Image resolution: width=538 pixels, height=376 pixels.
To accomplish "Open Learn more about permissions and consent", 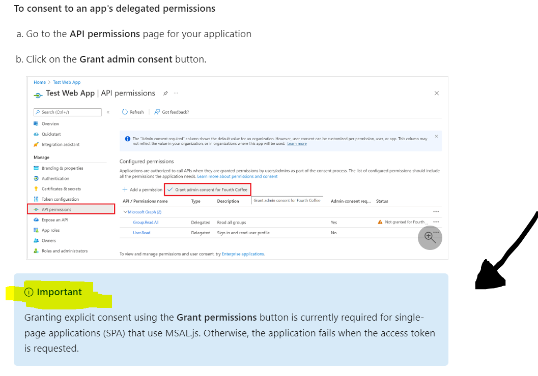I will tap(237, 176).
